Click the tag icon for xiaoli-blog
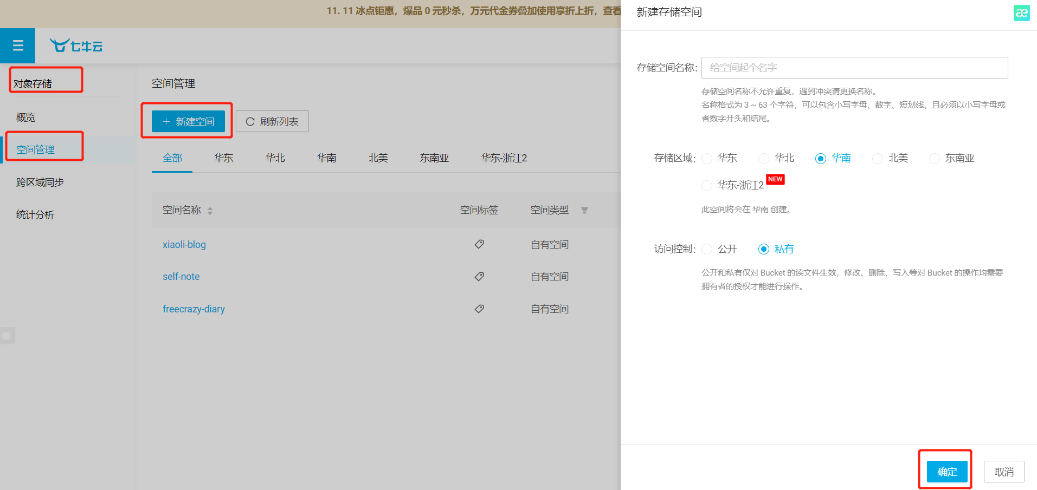 point(479,244)
